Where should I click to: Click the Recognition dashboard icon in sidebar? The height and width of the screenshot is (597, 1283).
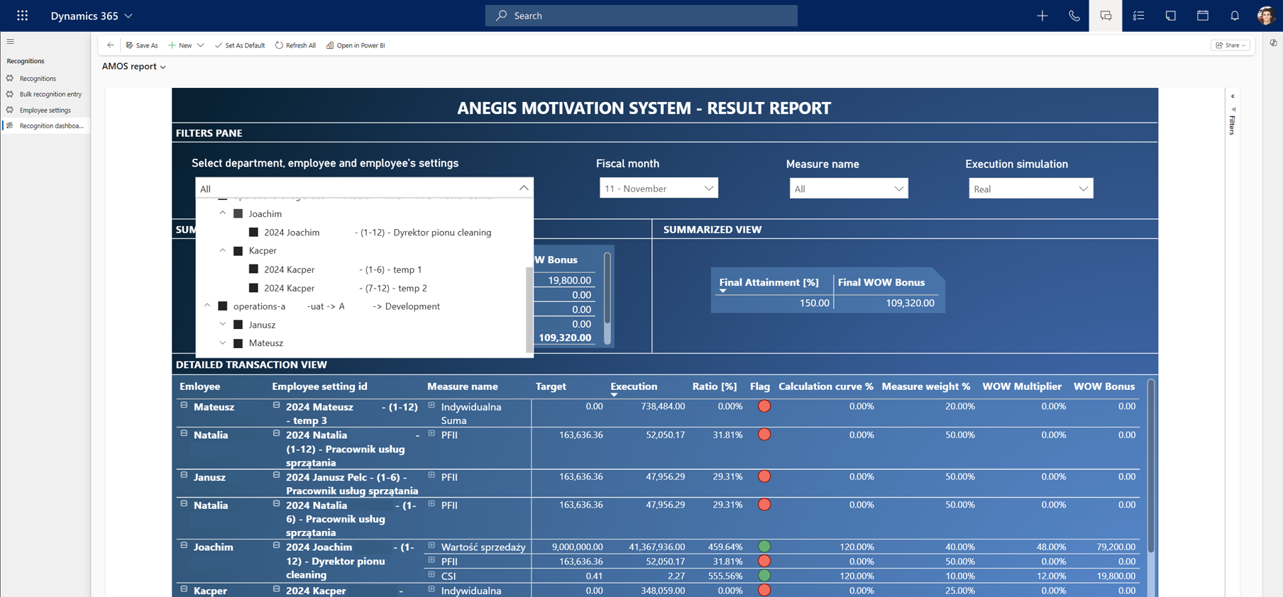click(10, 125)
